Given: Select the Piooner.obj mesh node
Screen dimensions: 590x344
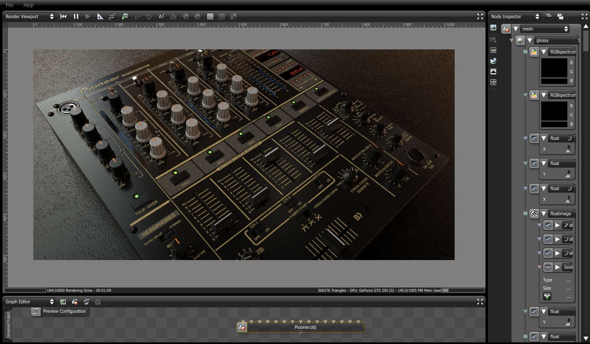Looking at the screenshot, I should pos(301,327).
